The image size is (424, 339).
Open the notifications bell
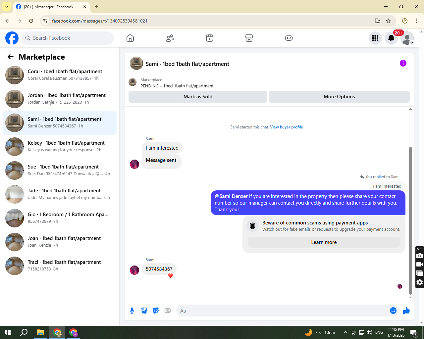pyautogui.click(x=391, y=38)
